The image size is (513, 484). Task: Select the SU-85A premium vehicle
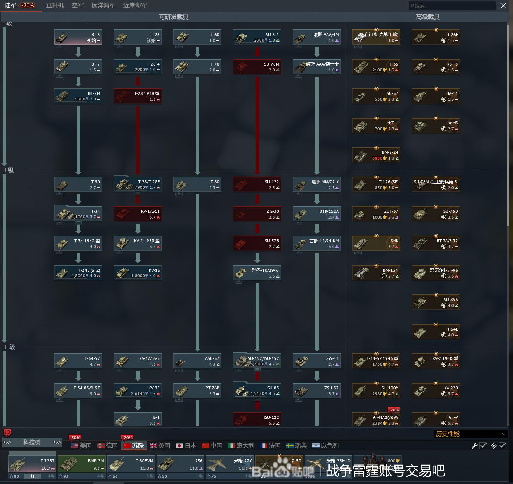click(x=436, y=302)
